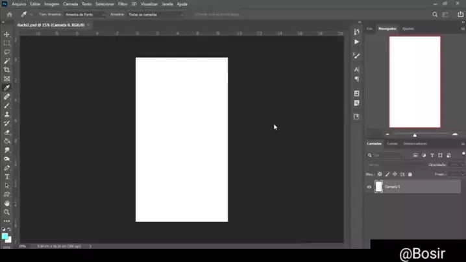
Task: Select the Pen tool
Action: click(x=7, y=168)
